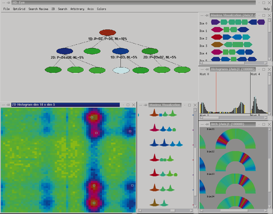Click the purple first hexagon in Dim 0 row
This screenshot has width=273, height=214.
coord(216,22)
